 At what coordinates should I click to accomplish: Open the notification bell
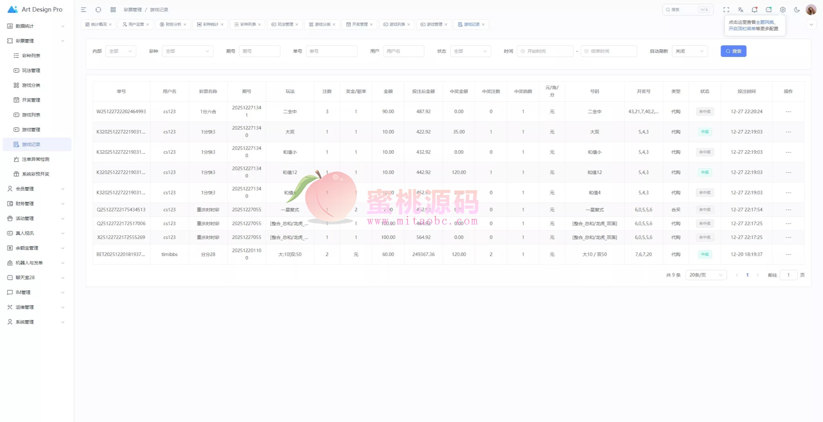point(754,10)
